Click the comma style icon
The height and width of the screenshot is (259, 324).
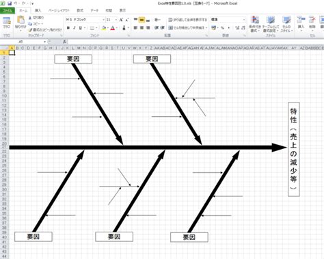(x=229, y=28)
